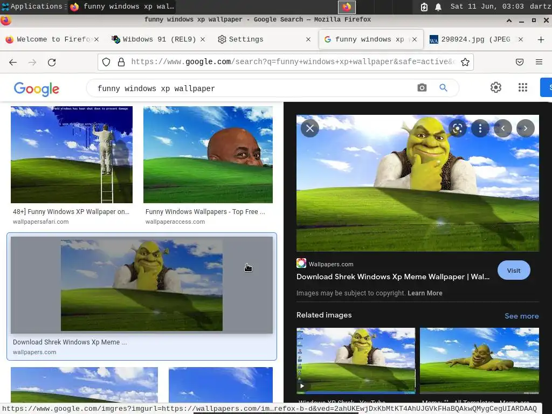Viewport: 552px width, 414px height.
Task: Close the image preview panel
Action: pyautogui.click(x=310, y=128)
